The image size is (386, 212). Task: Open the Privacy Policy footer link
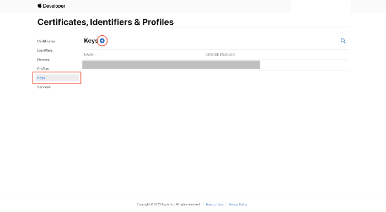tap(238, 204)
